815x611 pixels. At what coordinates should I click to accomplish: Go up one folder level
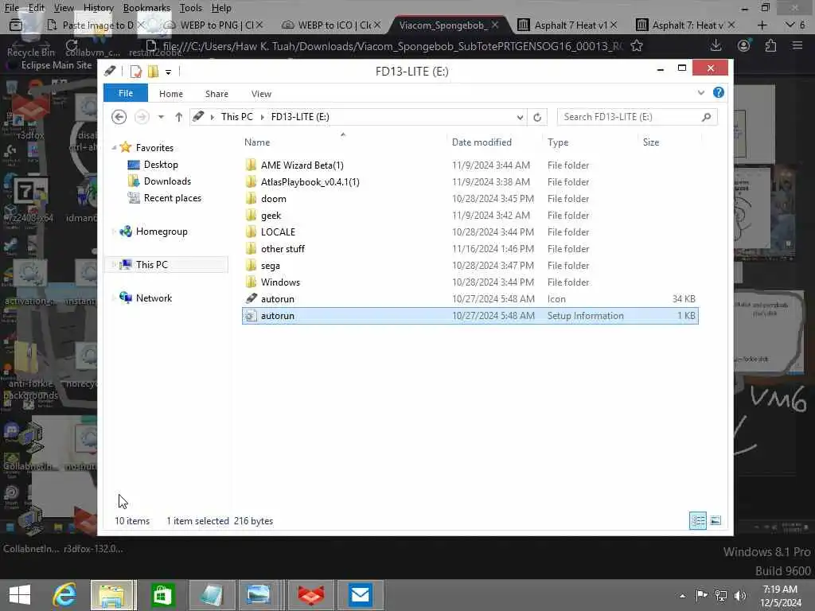pyautogui.click(x=179, y=117)
